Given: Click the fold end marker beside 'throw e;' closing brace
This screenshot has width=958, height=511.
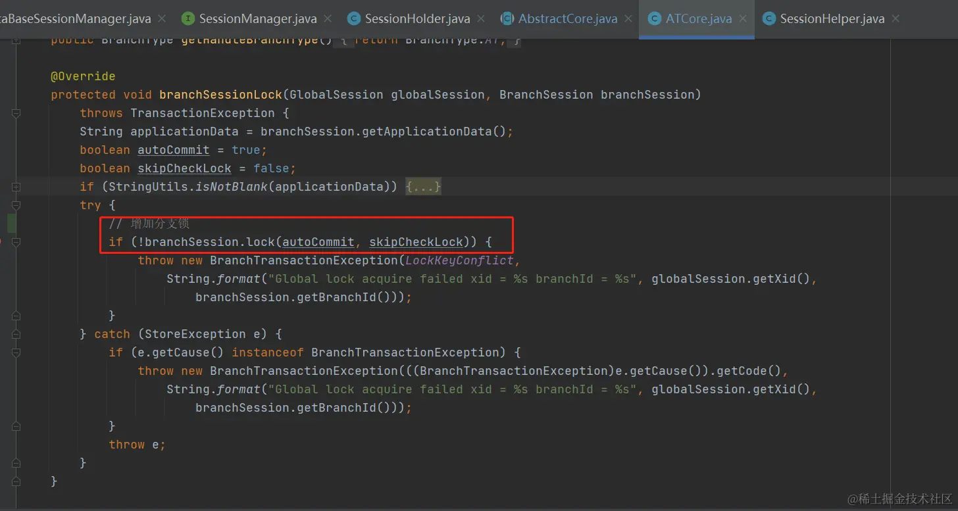Looking at the screenshot, I should click(x=16, y=463).
